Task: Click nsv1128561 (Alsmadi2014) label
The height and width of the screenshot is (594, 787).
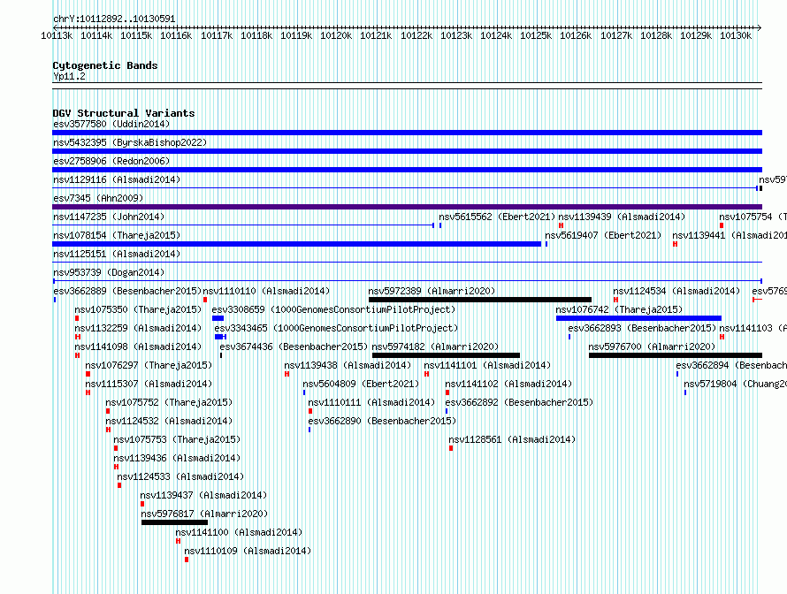Action: [512, 439]
